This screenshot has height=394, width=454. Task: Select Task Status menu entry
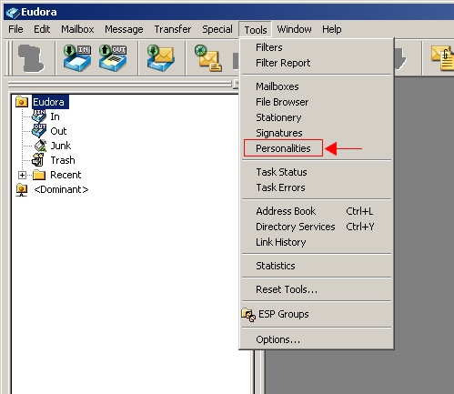point(317,172)
